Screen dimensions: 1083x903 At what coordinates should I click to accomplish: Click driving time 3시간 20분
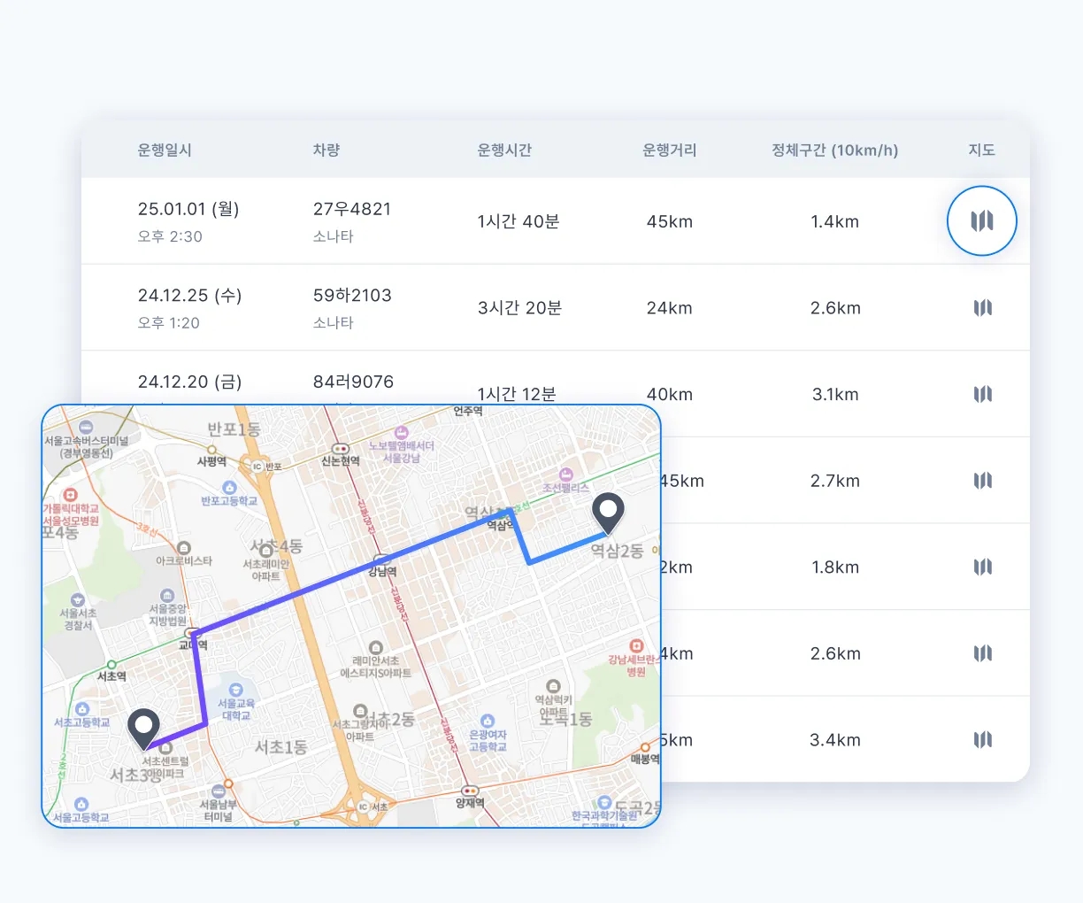tap(520, 308)
